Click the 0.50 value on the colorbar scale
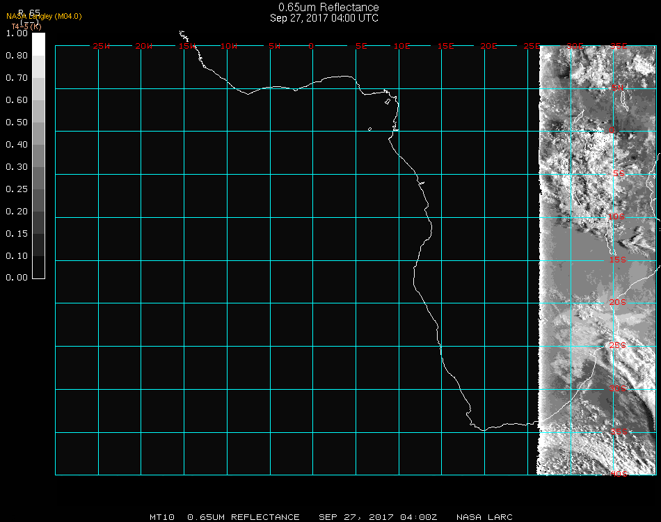 17,122
